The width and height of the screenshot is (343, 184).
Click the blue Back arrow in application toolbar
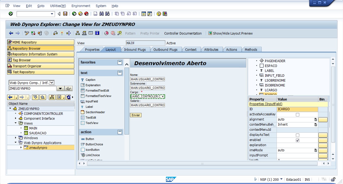click(x=11, y=33)
